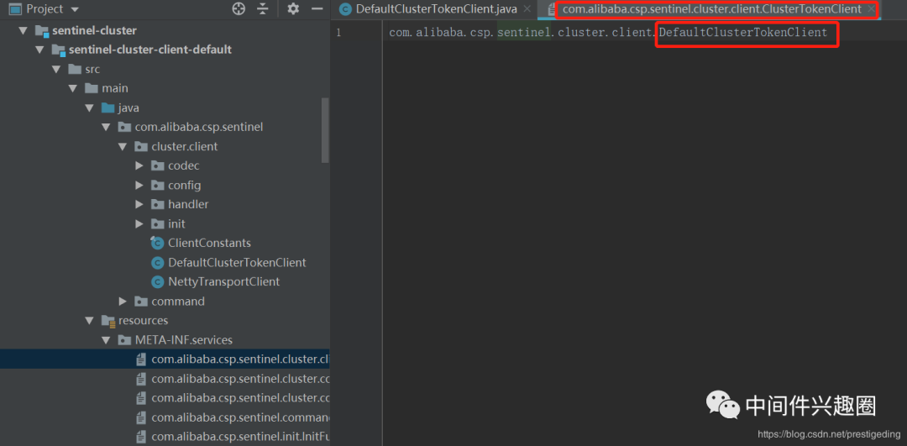Click the DefaultClusterTokenClient class icon in tree
Image resolution: width=907 pixels, height=446 pixels.
pyautogui.click(x=157, y=263)
